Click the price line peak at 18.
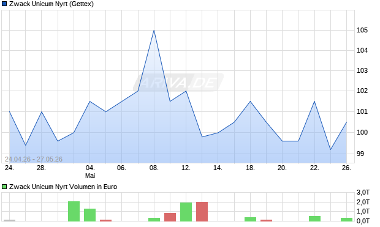380x227 pixels. pos(250,102)
